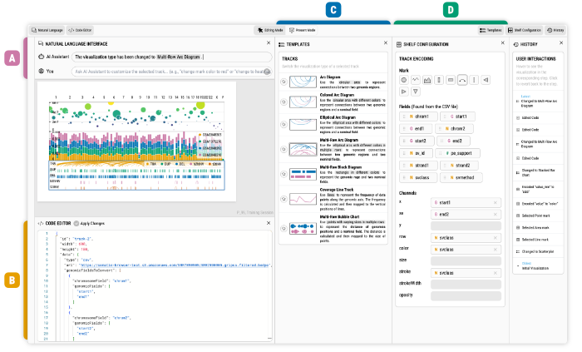Clear the start1 field from x channel
582x352 pixels.
[496, 202]
